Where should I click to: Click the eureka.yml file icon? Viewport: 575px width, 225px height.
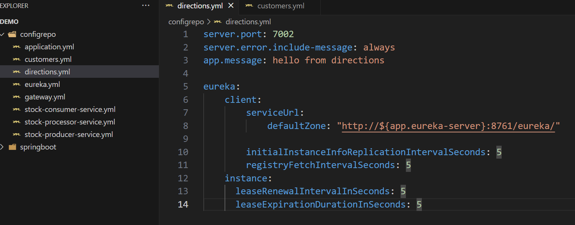pyautogui.click(x=17, y=85)
